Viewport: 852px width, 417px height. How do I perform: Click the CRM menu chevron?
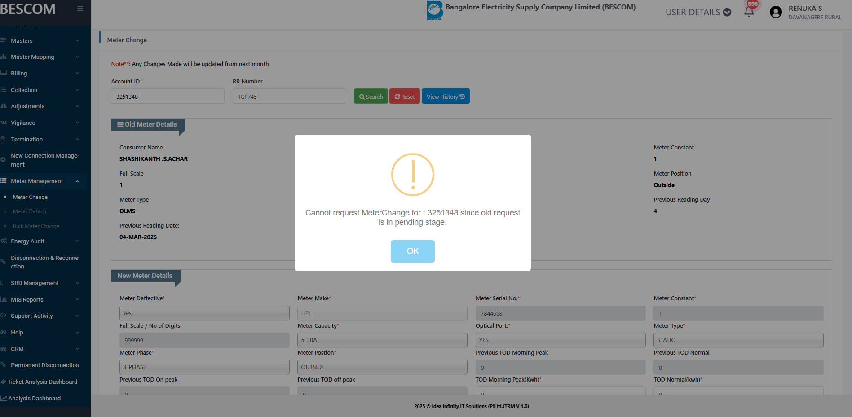pyautogui.click(x=77, y=349)
